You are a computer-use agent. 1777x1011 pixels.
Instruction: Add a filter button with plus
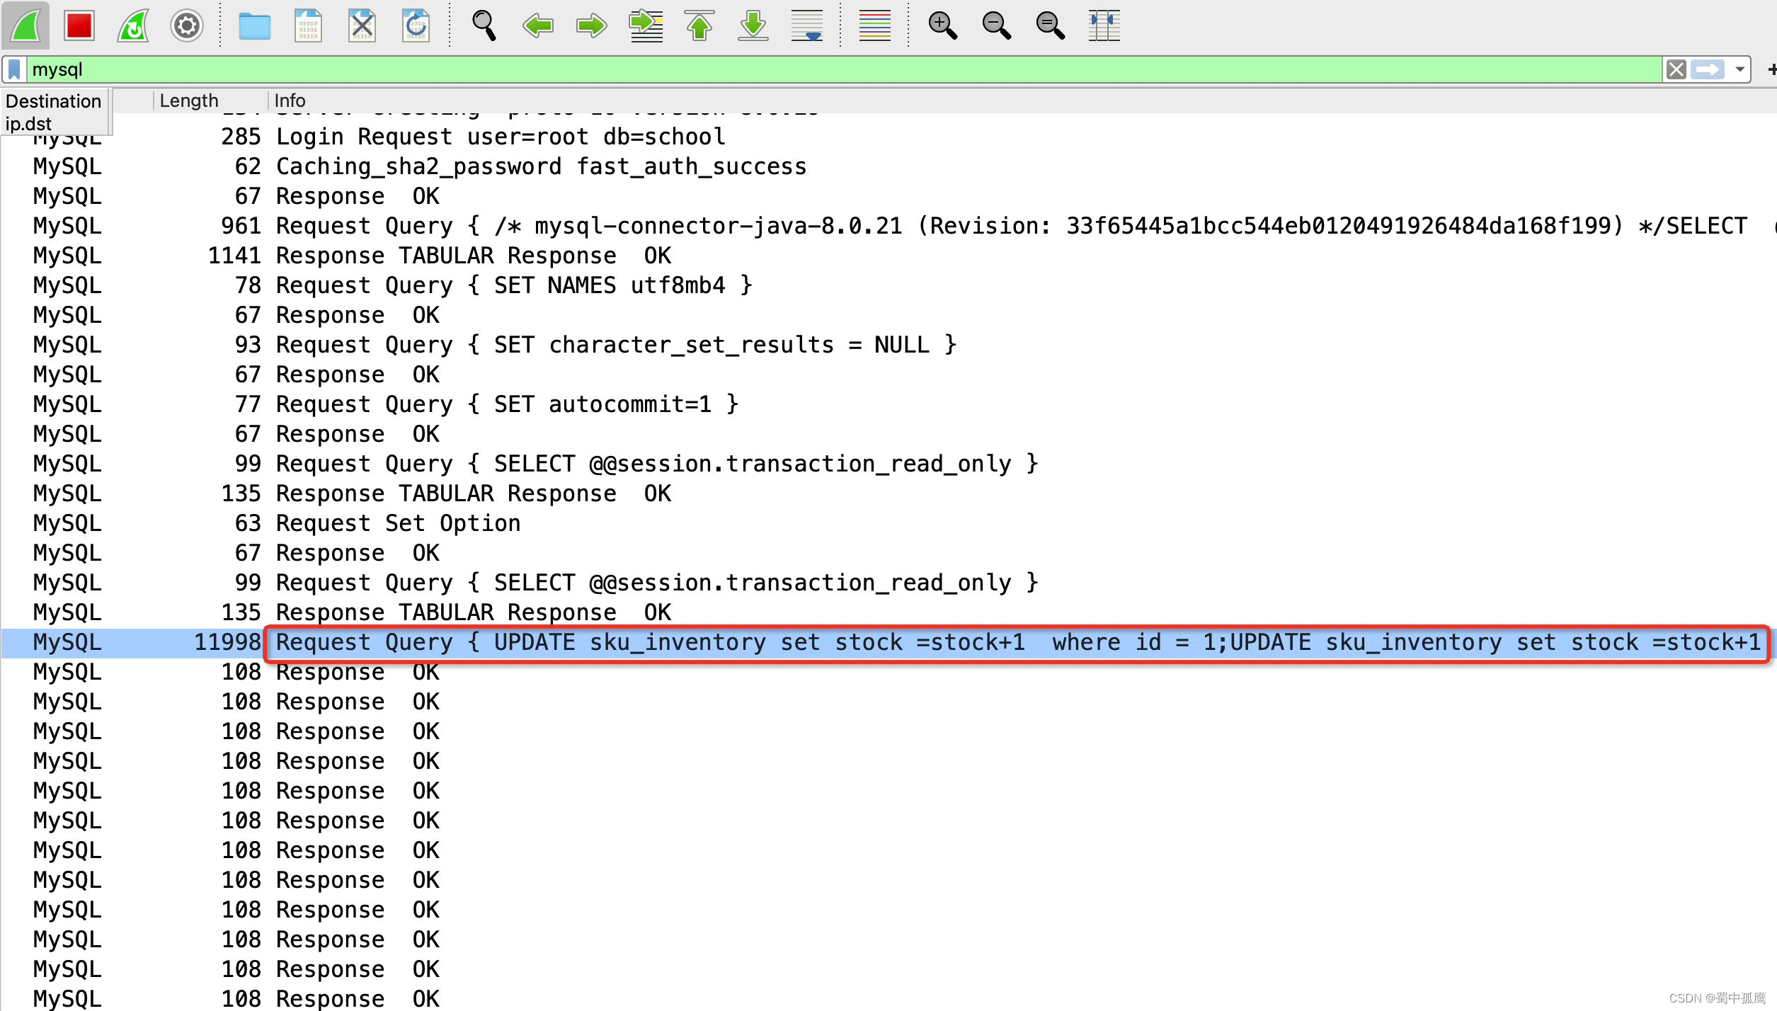pos(1771,69)
